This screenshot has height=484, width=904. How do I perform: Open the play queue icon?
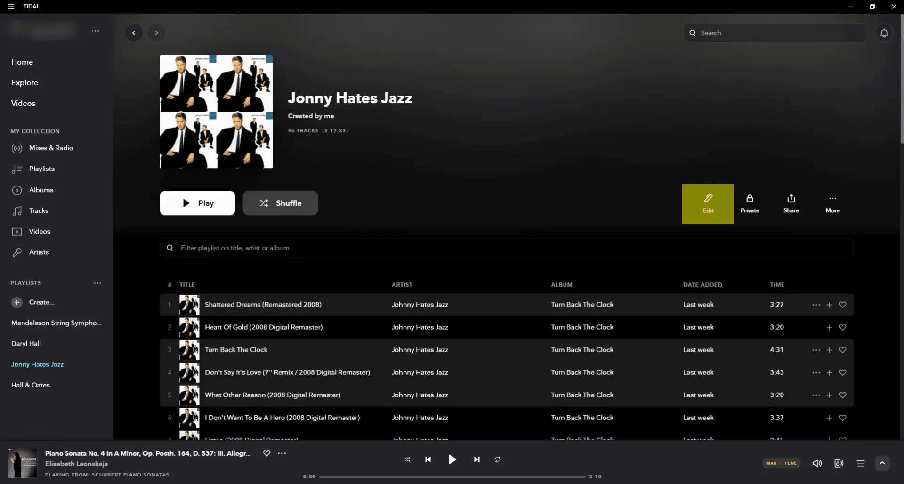pyautogui.click(x=860, y=463)
